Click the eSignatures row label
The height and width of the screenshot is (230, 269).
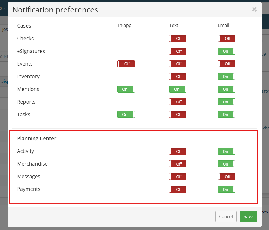(x=31, y=51)
